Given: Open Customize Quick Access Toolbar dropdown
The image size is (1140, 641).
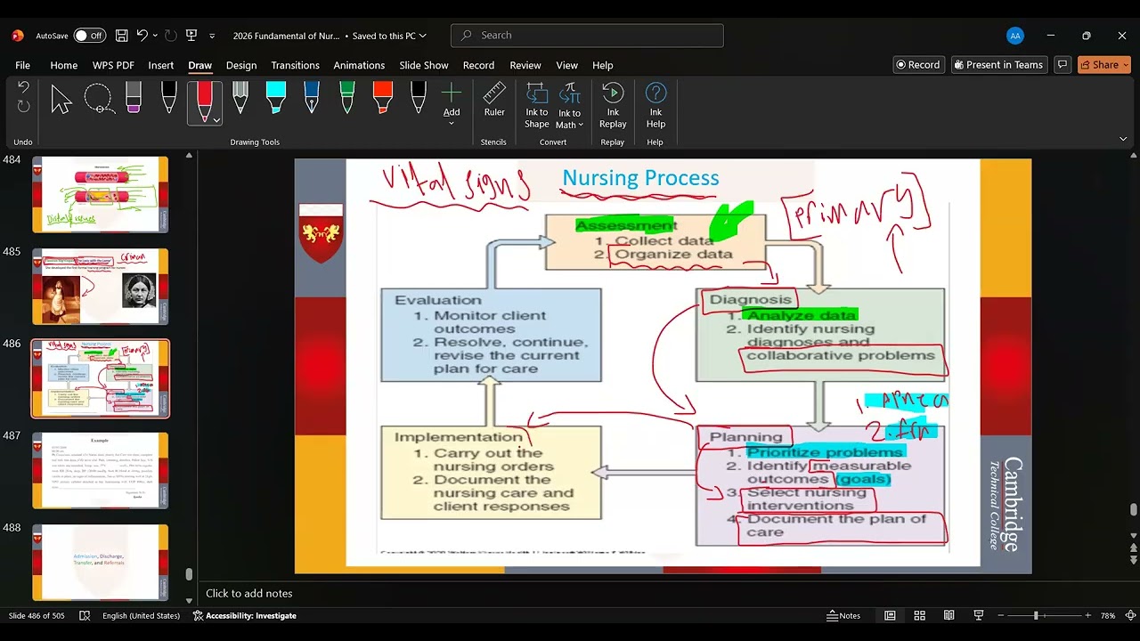Looking at the screenshot, I should 212,36.
